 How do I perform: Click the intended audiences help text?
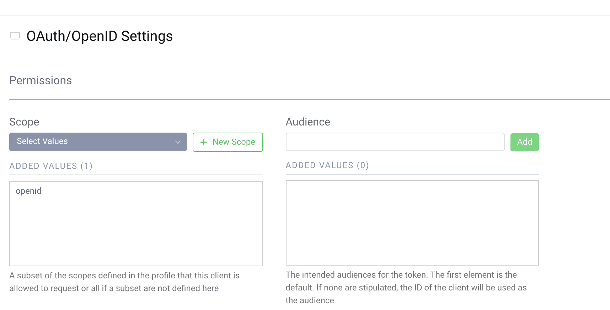pyautogui.click(x=406, y=287)
